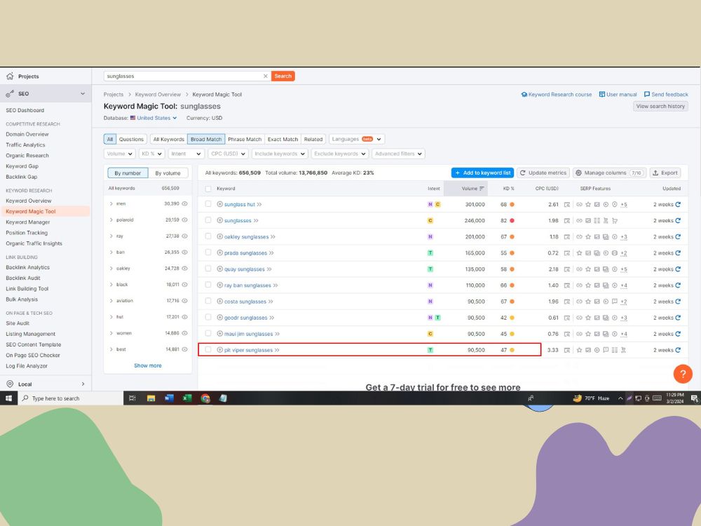Clear the sunglasses search field
Screen dimensions: 701x526
pyautogui.click(x=266, y=76)
